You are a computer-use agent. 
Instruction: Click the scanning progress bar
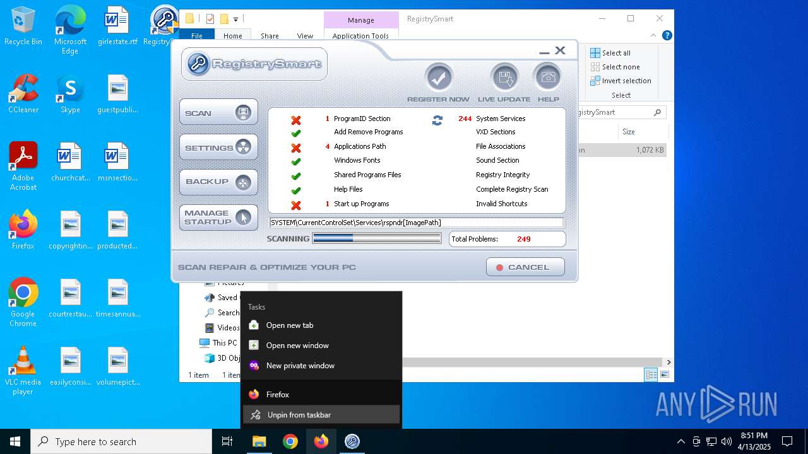coord(377,238)
